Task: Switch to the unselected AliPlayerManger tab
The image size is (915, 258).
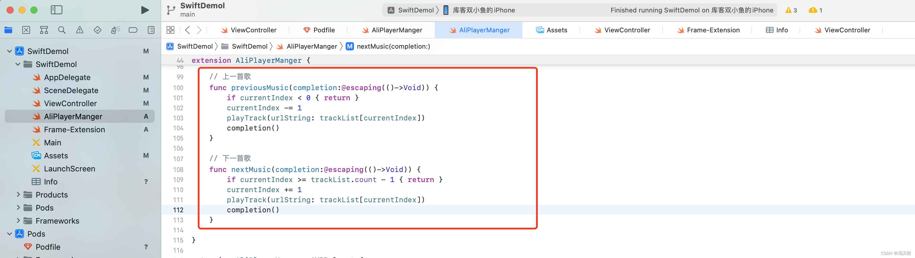Action: pyautogui.click(x=392, y=30)
